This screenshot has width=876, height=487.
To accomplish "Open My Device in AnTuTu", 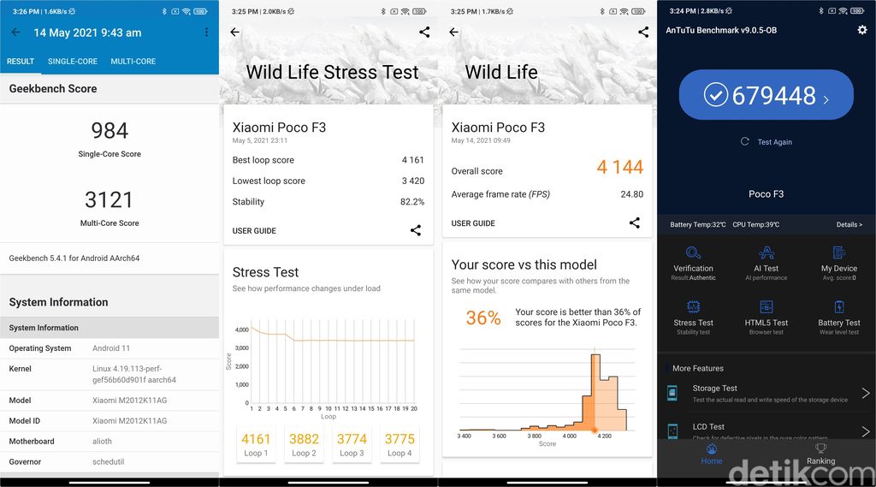I will pos(839,263).
